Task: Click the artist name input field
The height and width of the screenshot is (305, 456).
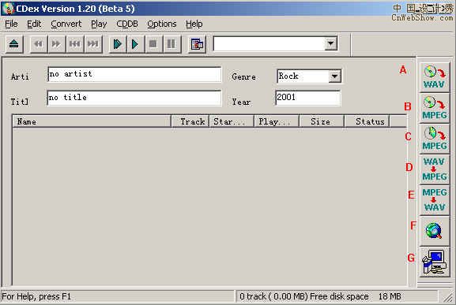Action: click(134, 74)
